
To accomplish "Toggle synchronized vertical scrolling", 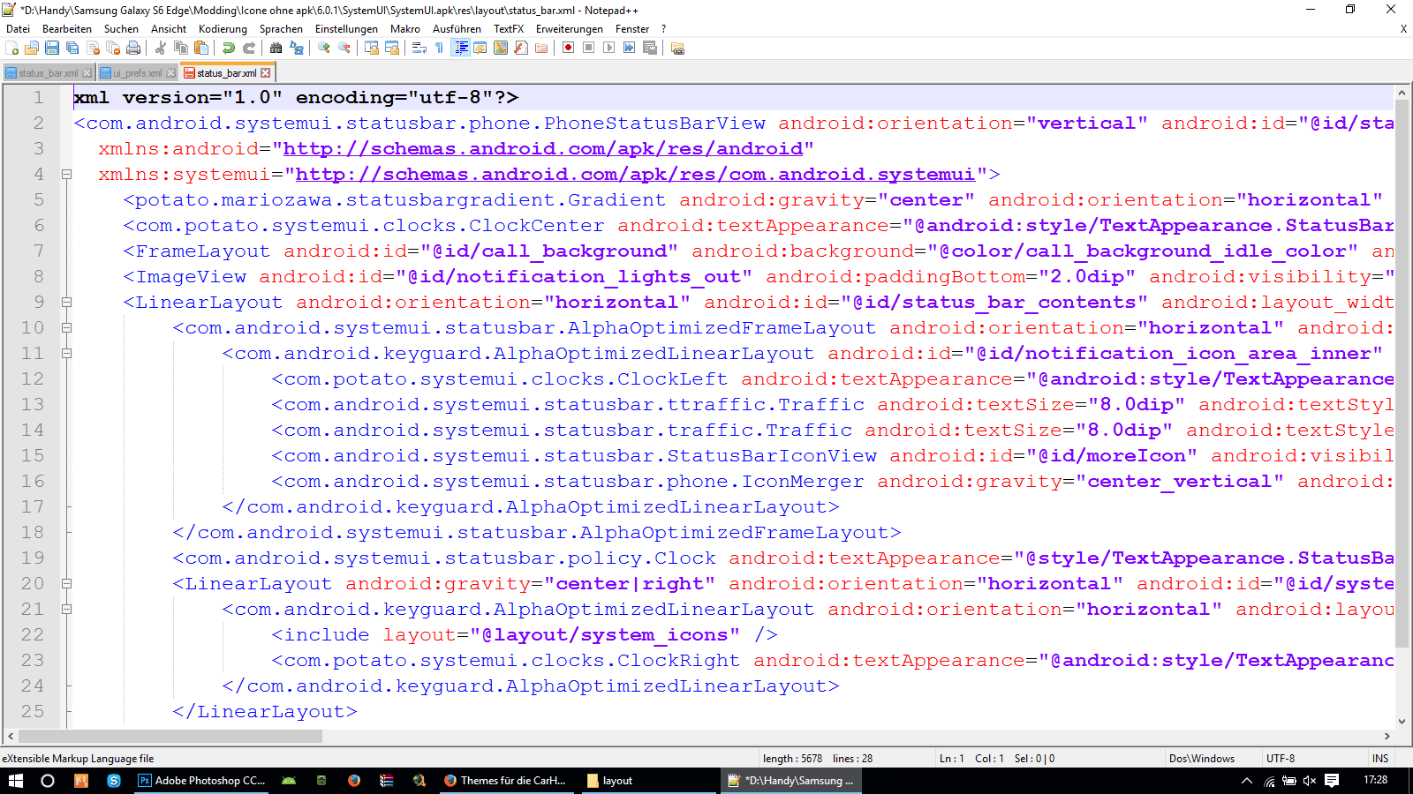I will 372,48.
